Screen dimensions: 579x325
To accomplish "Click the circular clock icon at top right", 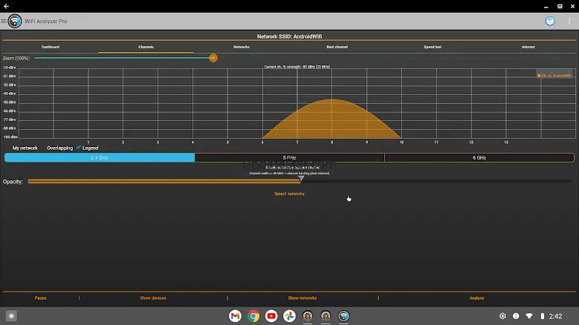I will (549, 21).
